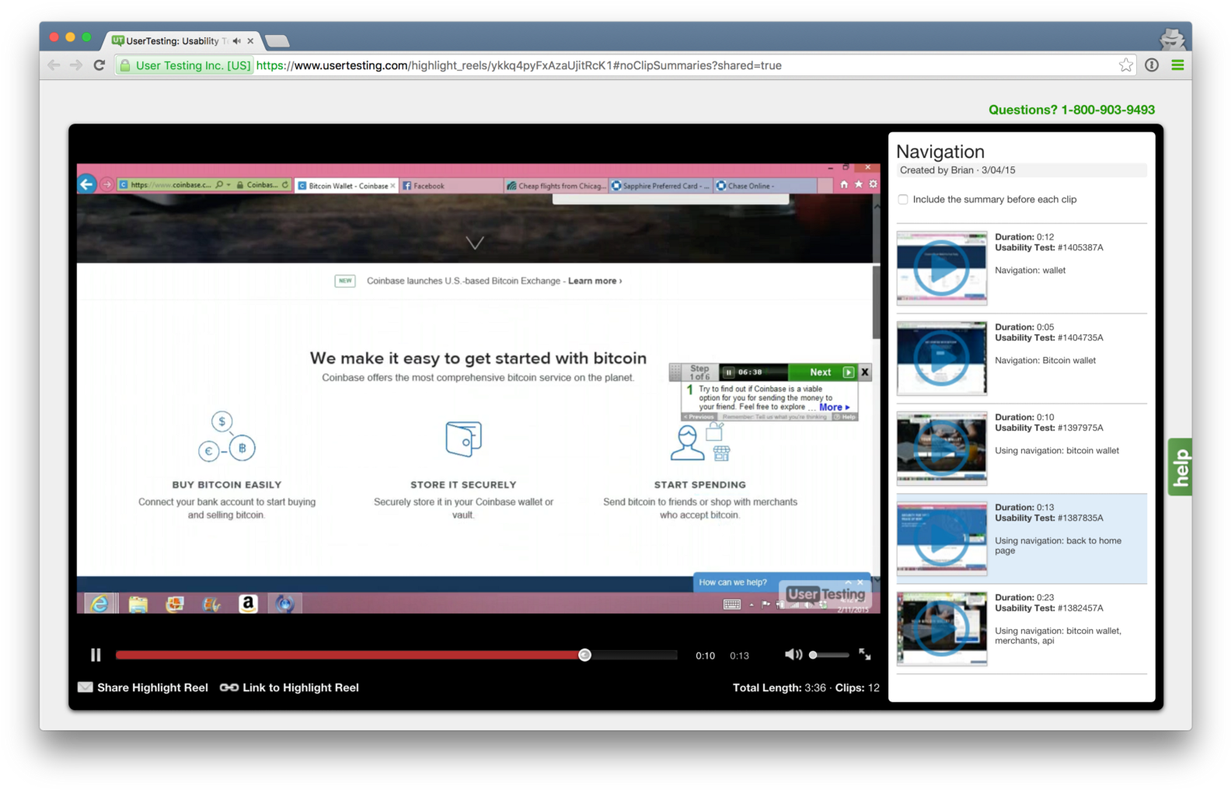Play the Navigation: wallet clip
1231x790 pixels.
[x=941, y=268]
